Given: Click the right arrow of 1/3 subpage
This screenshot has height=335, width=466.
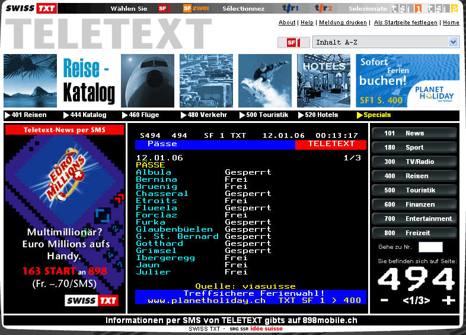Looking at the screenshot, I should coord(427,301).
